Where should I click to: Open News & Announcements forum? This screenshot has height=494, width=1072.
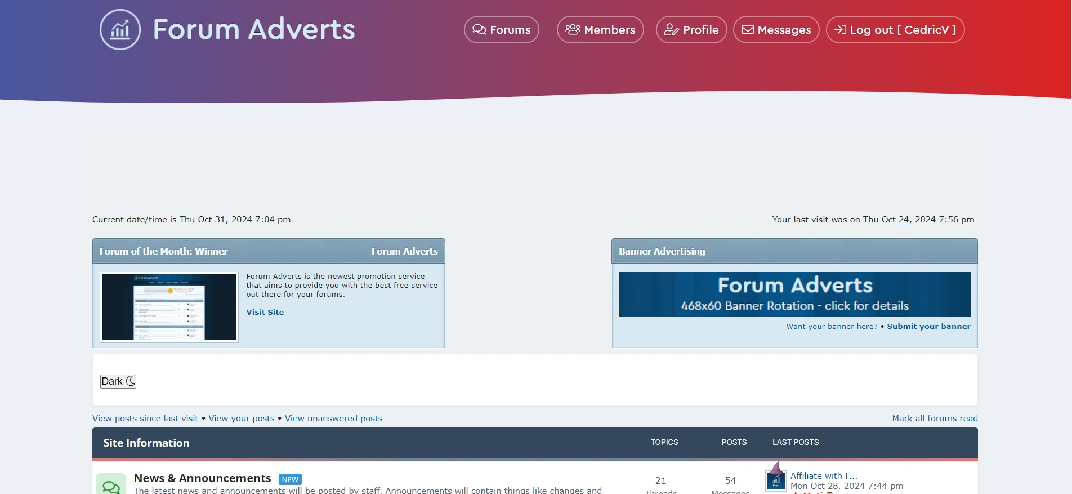pyautogui.click(x=202, y=478)
